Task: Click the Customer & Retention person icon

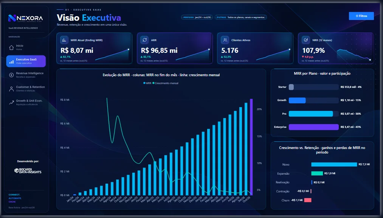Action: coord(11,89)
